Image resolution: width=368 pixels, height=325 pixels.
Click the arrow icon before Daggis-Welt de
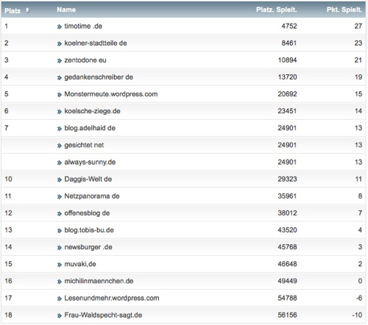coord(60,179)
